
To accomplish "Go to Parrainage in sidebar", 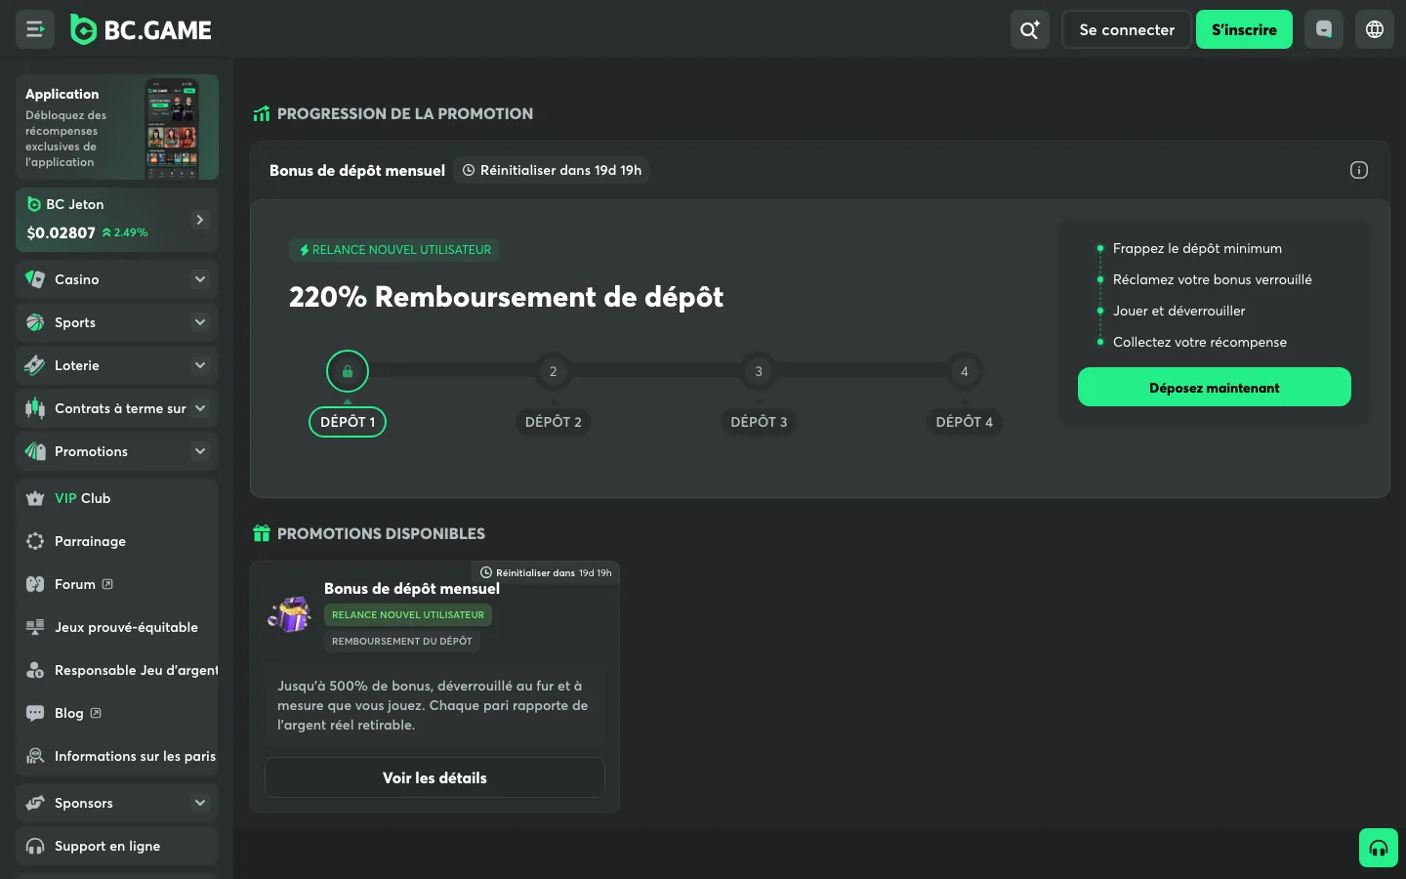I will click(117, 541).
